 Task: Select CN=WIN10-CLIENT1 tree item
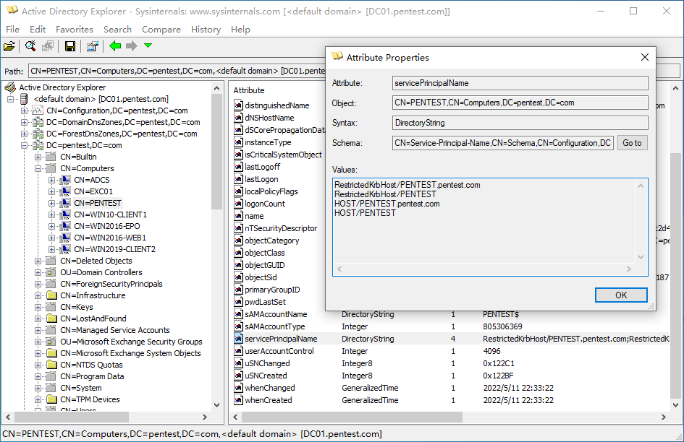pos(110,214)
